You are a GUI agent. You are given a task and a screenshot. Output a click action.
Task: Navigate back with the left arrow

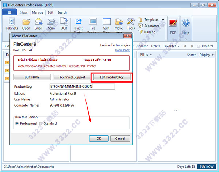pyautogui.click(x=185, y=46)
